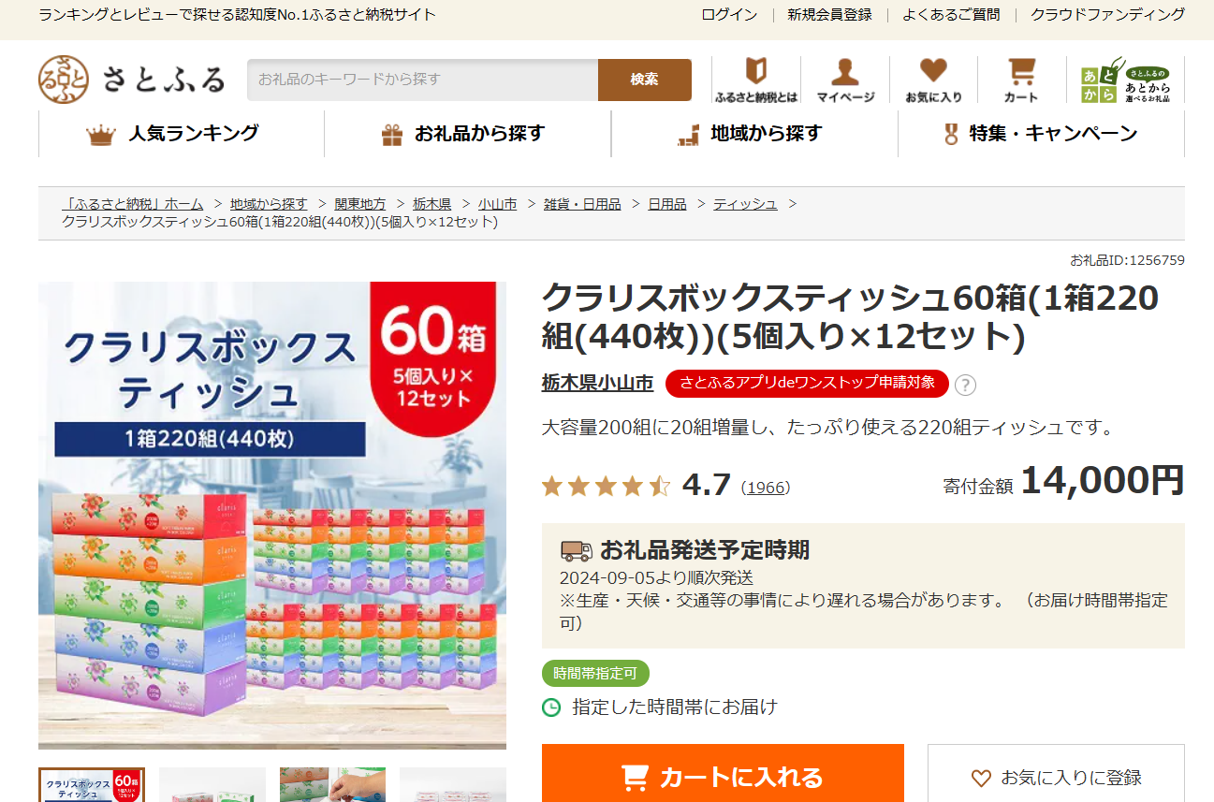Click ティッシュ breadcrumb link
Viewport: 1214px width, 802px height.
[745, 204]
